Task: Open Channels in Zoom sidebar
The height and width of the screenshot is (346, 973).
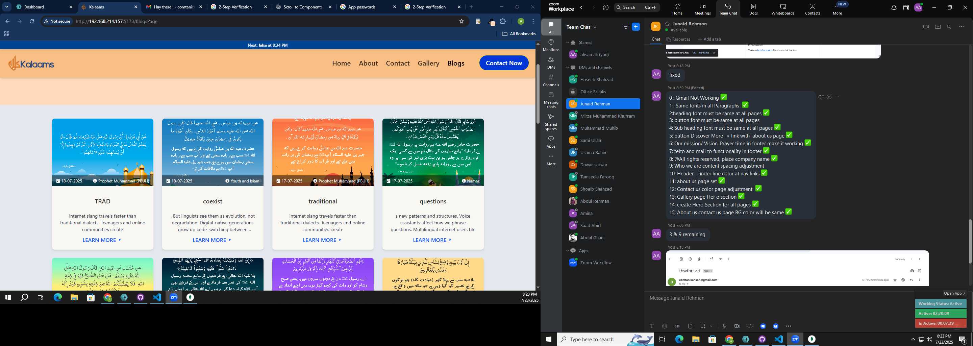Action: (x=551, y=80)
